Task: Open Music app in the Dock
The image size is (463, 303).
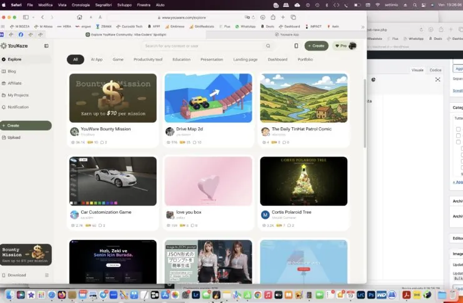Action: [268, 294]
